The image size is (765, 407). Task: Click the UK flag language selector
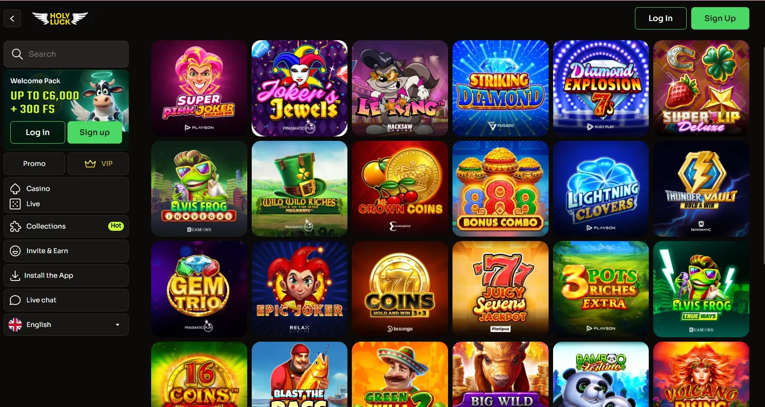[x=15, y=325]
